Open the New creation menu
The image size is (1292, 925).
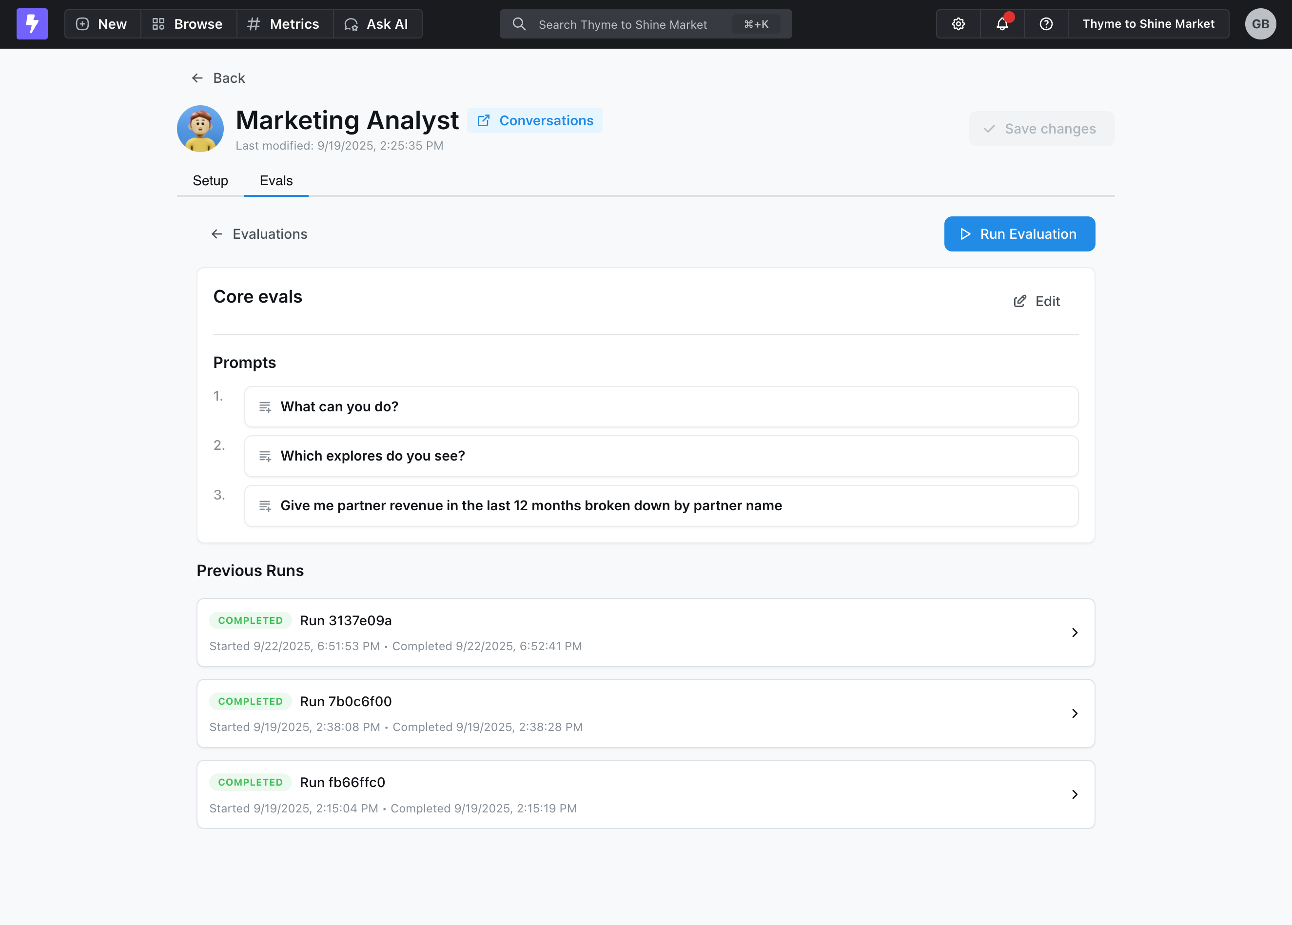[101, 24]
